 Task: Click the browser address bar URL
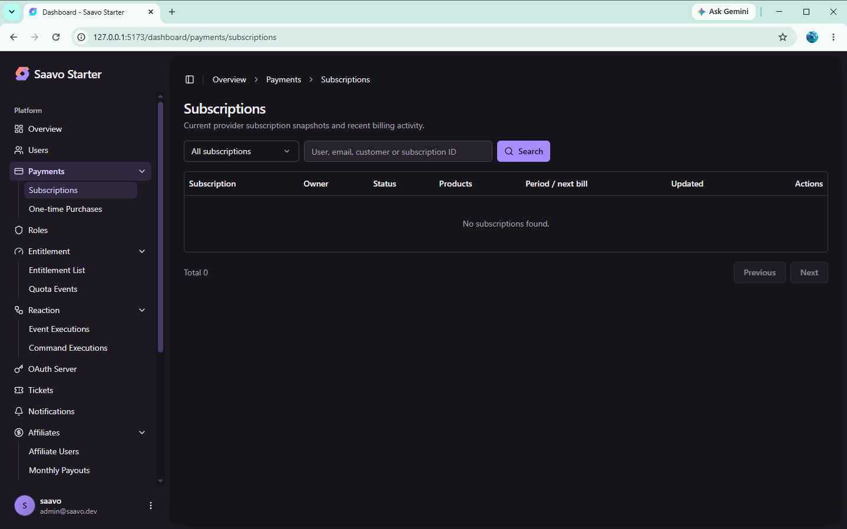tap(185, 37)
